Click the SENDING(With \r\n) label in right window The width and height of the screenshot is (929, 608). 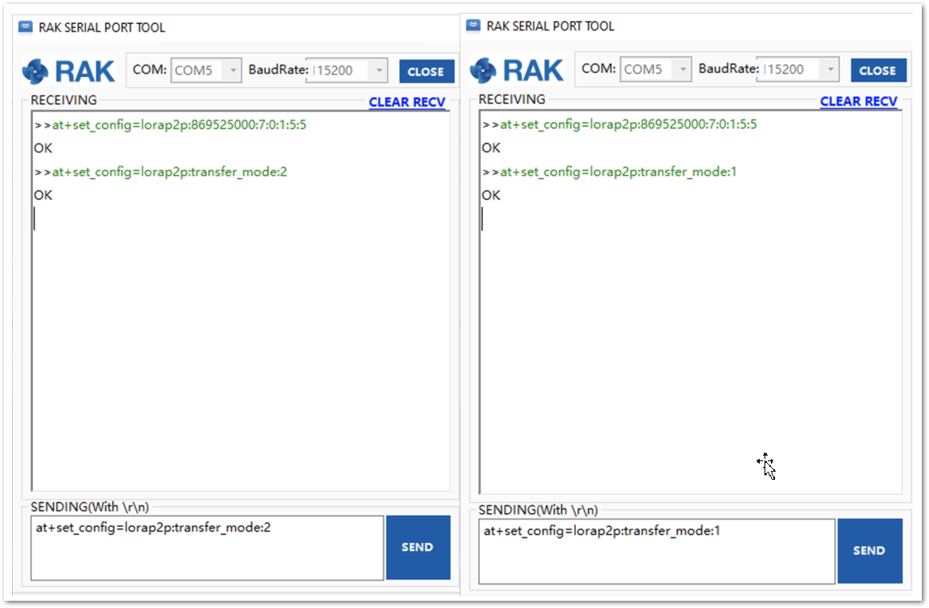coord(538,509)
